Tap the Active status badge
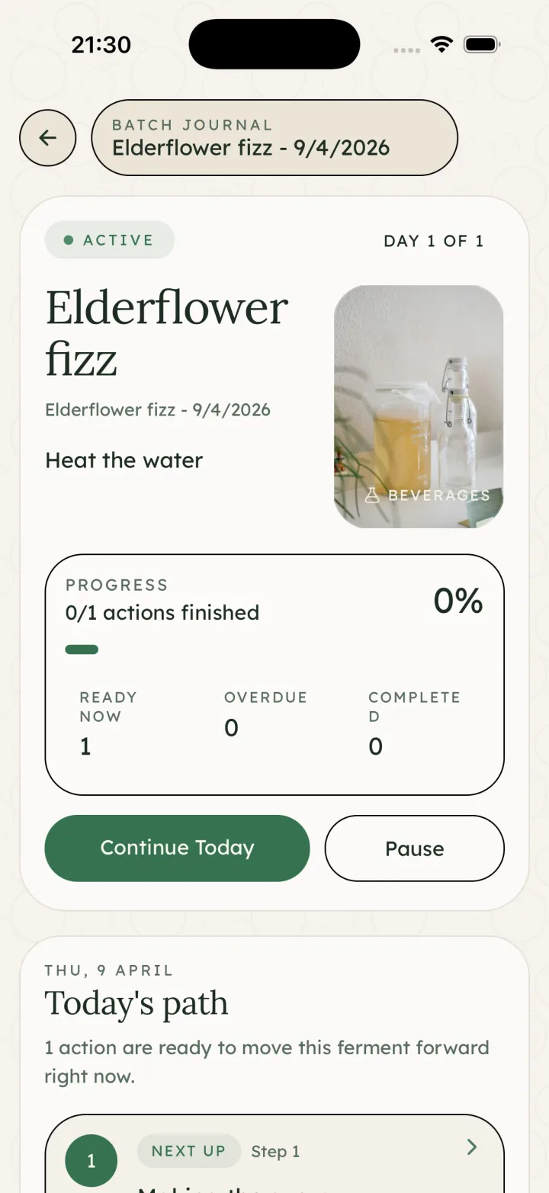 (110, 240)
